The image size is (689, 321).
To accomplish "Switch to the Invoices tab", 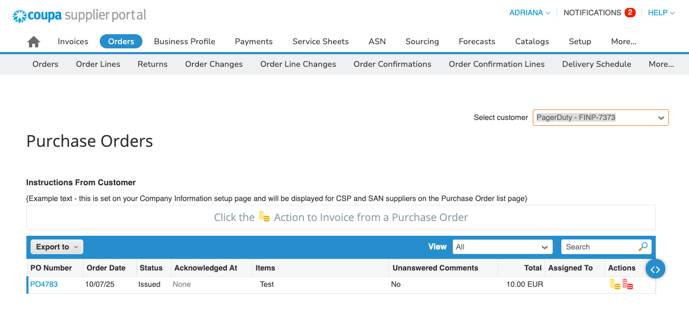I will pyautogui.click(x=73, y=41).
